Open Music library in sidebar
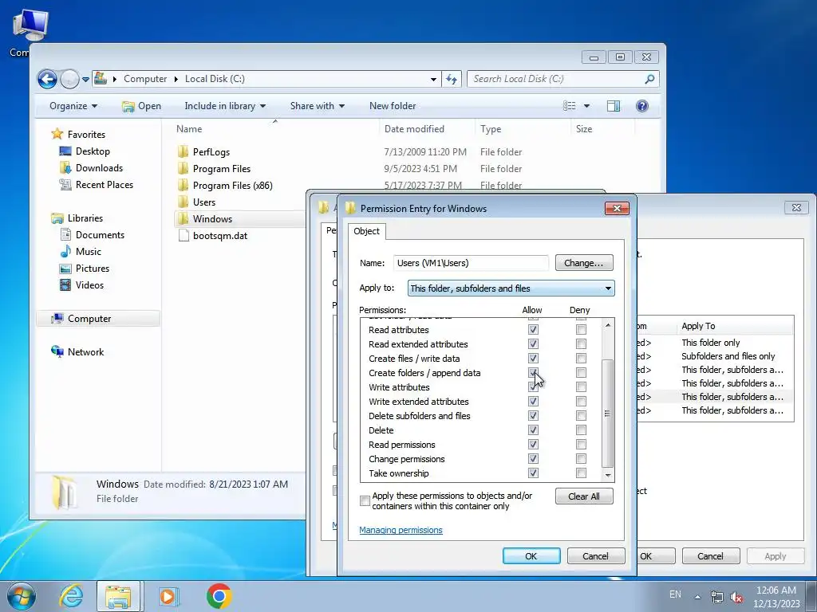 88,251
